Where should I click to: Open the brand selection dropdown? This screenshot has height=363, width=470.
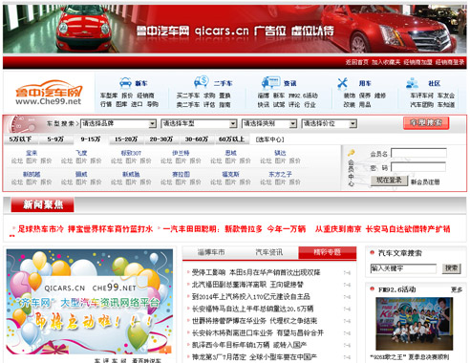pos(118,123)
